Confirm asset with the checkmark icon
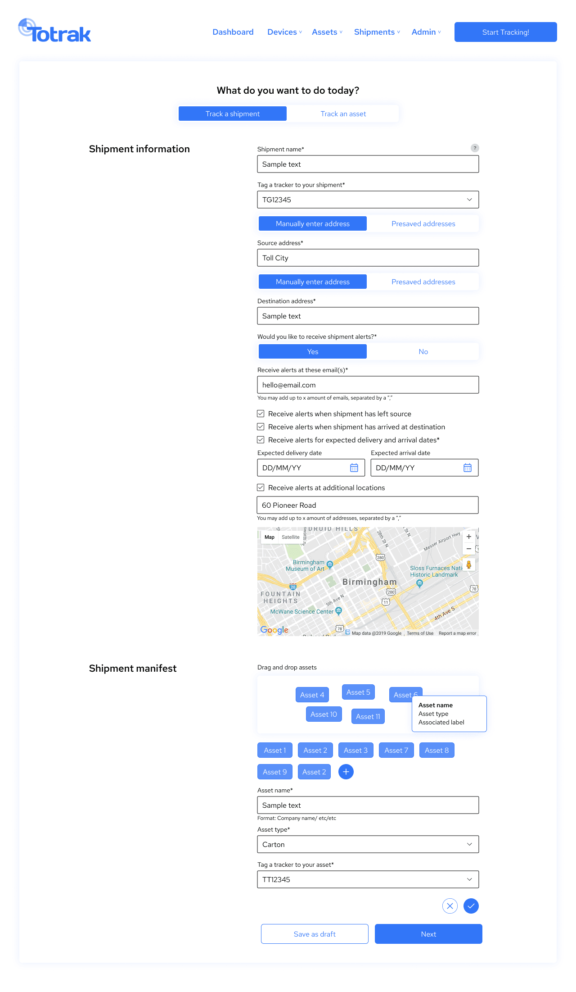576x992 pixels. pos(471,906)
